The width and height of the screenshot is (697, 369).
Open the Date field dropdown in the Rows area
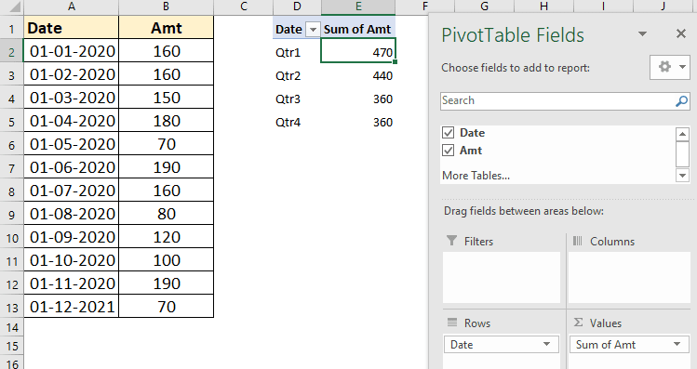click(x=547, y=344)
